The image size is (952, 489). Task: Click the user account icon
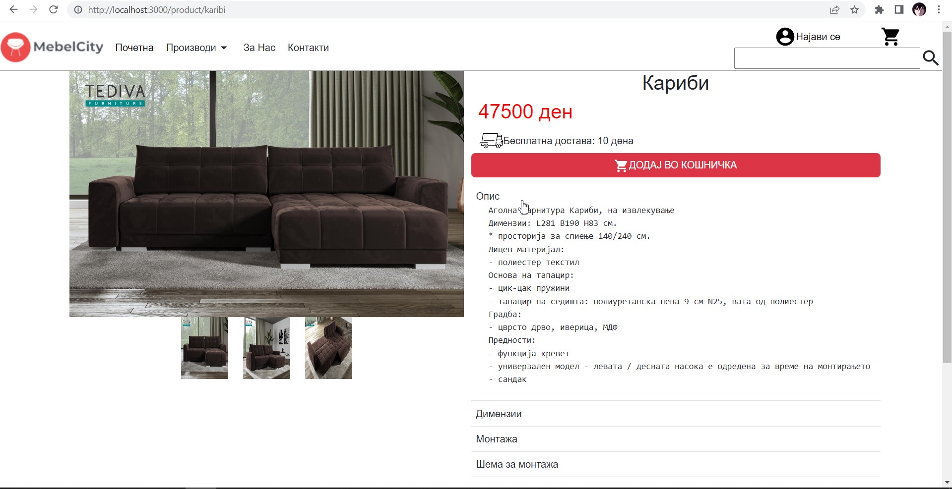tap(785, 37)
